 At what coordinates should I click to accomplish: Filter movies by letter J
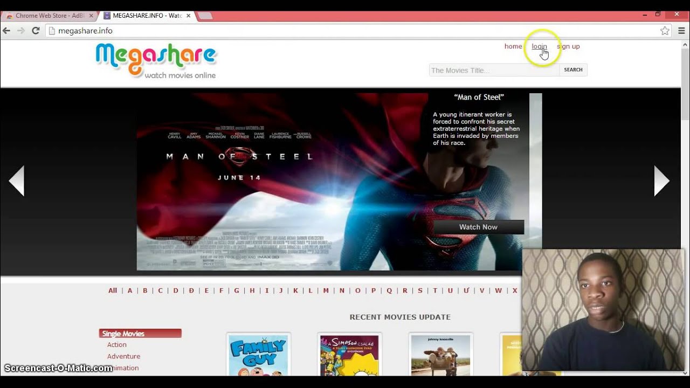[x=281, y=290]
